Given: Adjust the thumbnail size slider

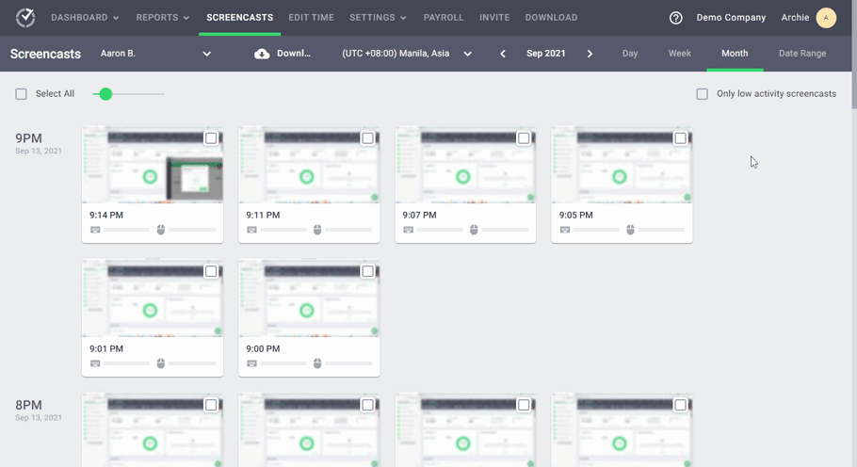Looking at the screenshot, I should (128, 94).
